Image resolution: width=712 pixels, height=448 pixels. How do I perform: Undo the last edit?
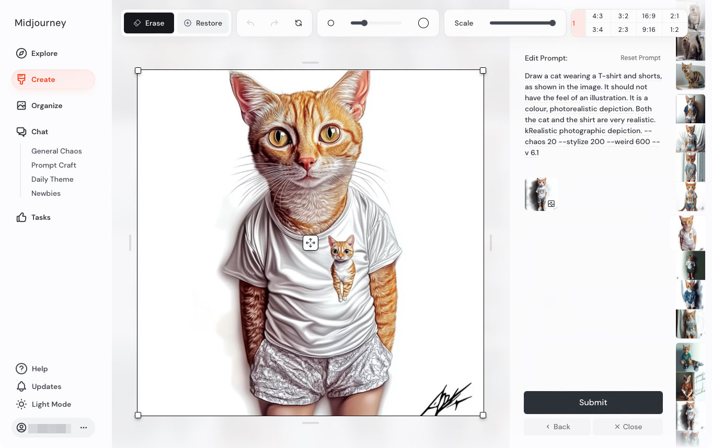(250, 23)
